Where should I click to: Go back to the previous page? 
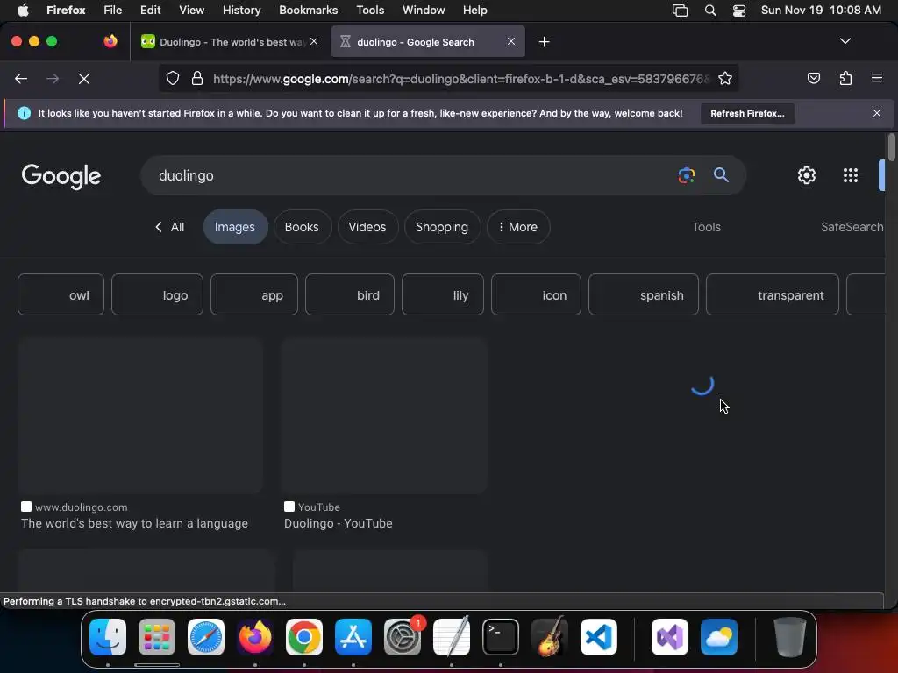[21, 78]
